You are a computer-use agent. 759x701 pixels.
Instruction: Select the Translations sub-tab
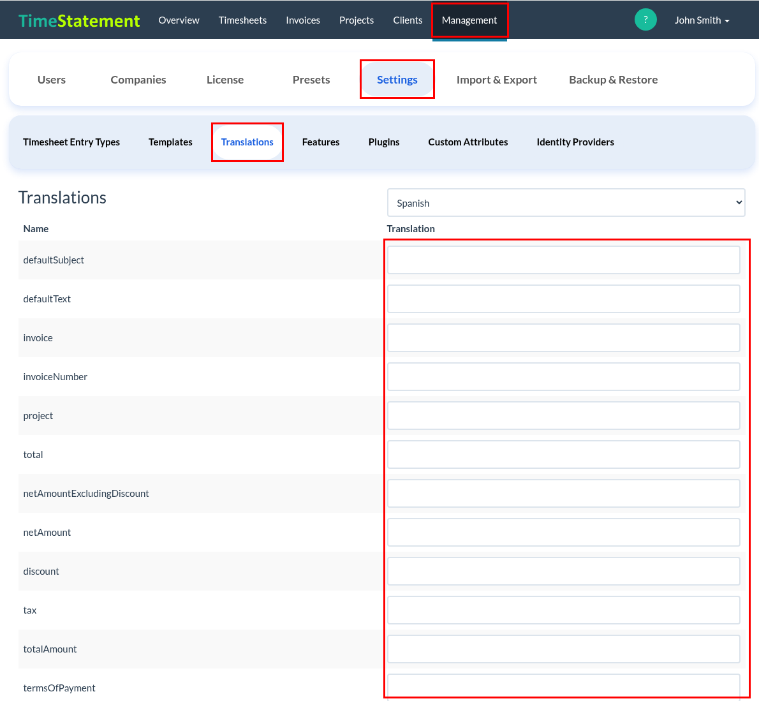247,142
